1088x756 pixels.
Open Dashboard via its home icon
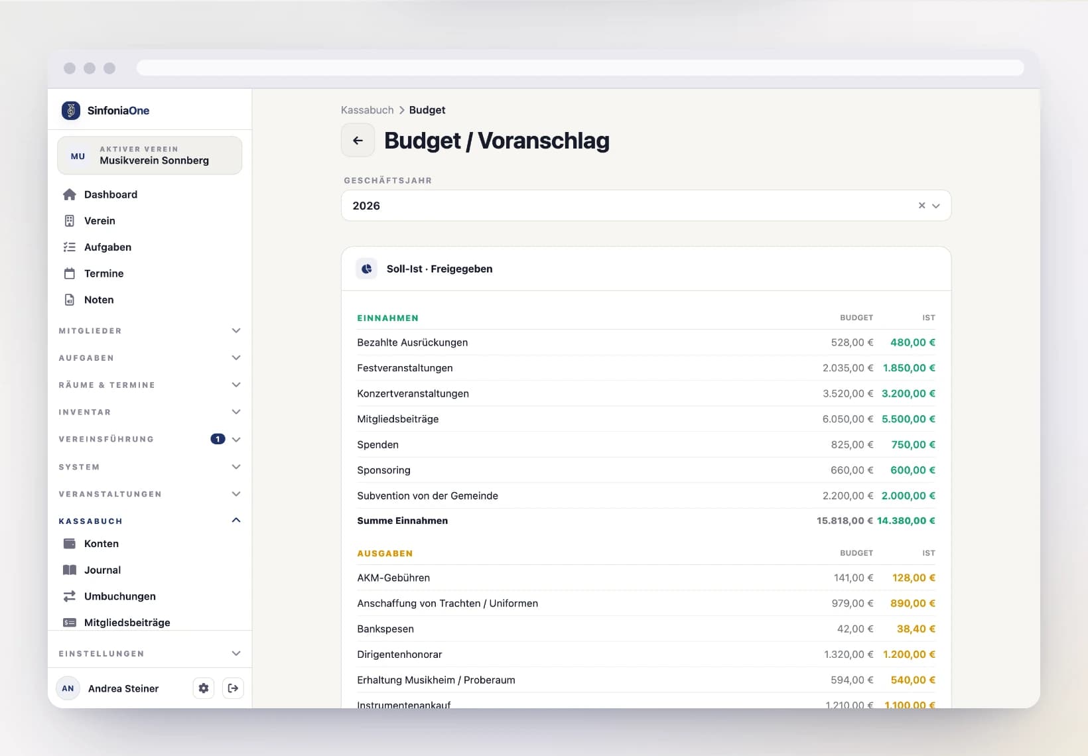click(x=70, y=194)
